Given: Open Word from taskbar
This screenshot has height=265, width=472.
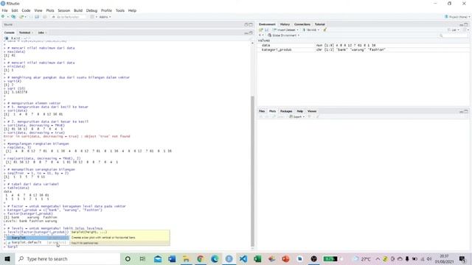Looking at the screenshot, I should tap(172, 258).
